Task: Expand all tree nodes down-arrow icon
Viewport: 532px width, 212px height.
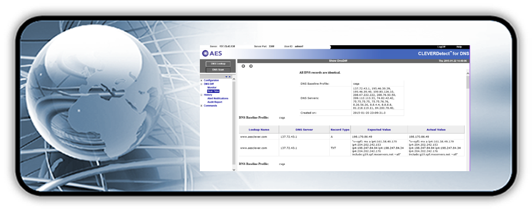Action: pyautogui.click(x=226, y=77)
